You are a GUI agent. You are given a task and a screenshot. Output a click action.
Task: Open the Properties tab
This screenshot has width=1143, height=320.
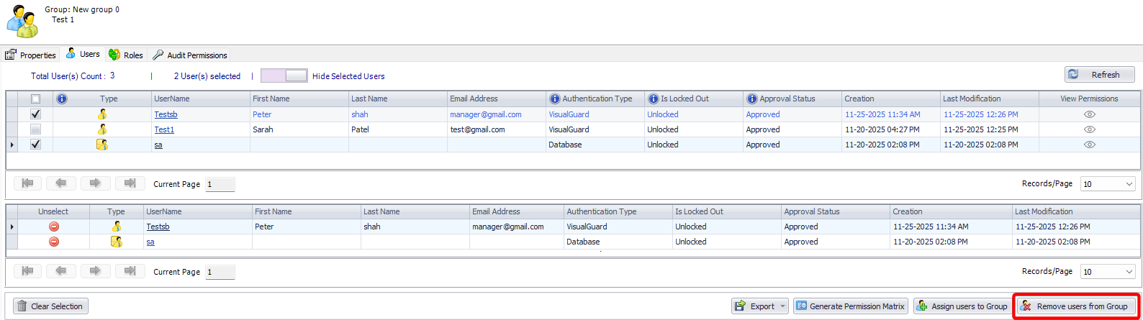click(30, 55)
